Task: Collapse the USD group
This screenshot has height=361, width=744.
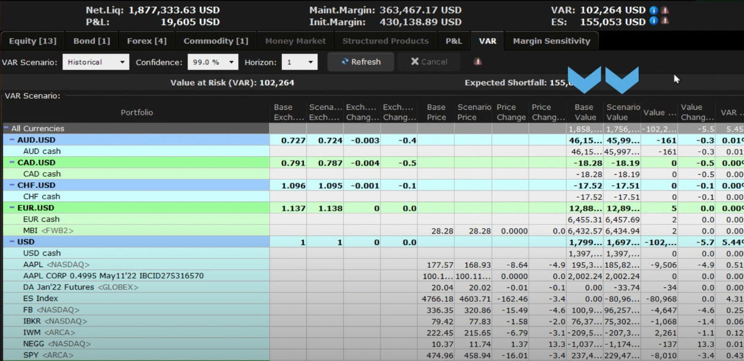Action: click(x=12, y=242)
